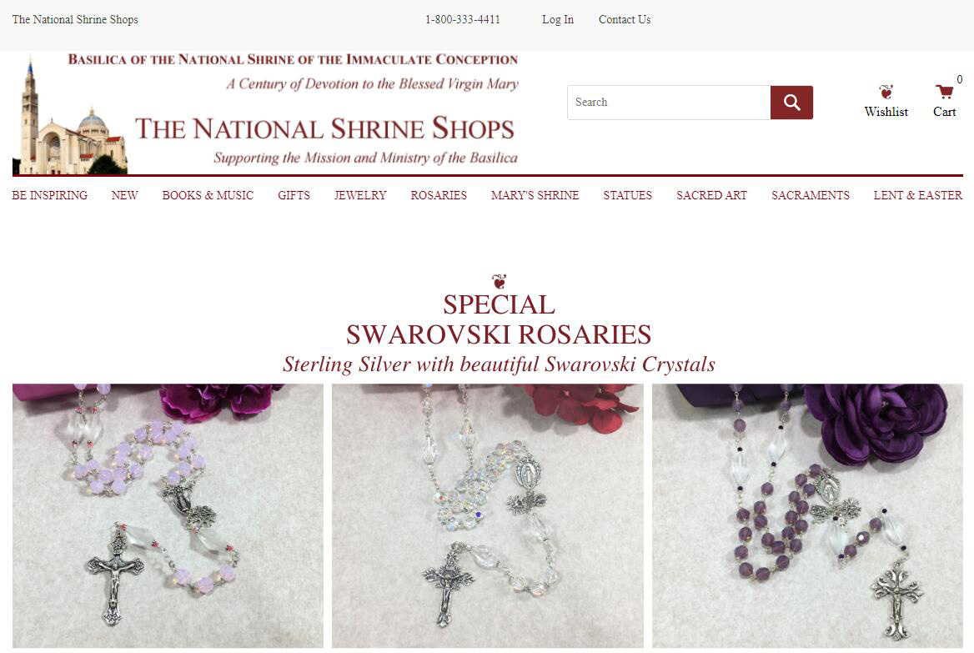Open the purple amethyst rosary thumbnail
Screen dimensions: 974x653
807,515
